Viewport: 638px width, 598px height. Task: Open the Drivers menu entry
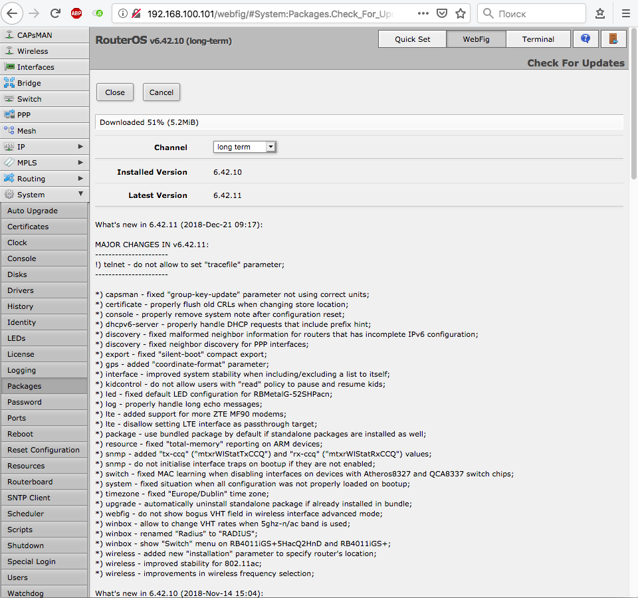pos(44,290)
